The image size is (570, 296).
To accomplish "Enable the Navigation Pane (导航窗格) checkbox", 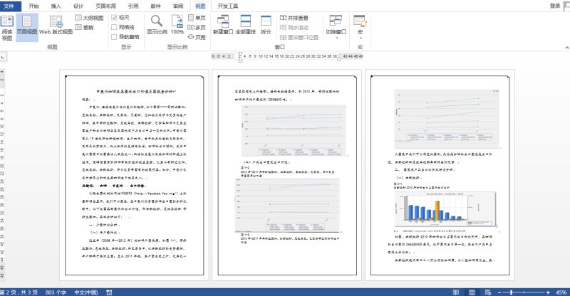I will click(x=113, y=36).
